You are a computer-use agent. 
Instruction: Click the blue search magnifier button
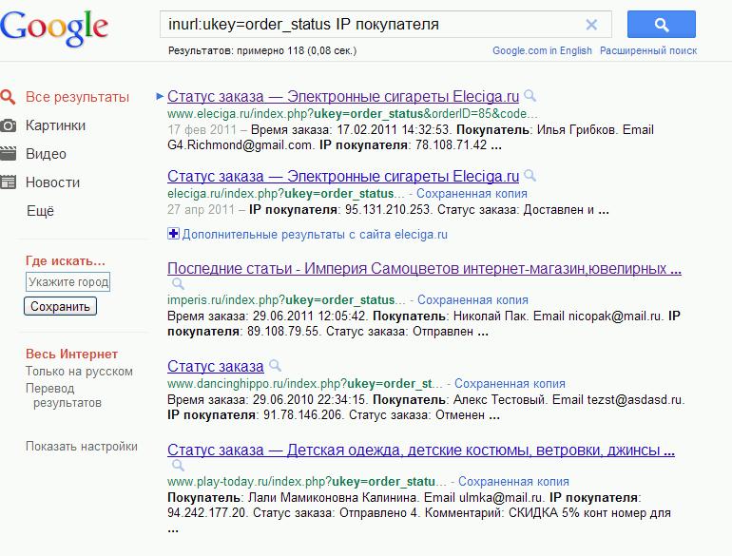[x=661, y=25]
